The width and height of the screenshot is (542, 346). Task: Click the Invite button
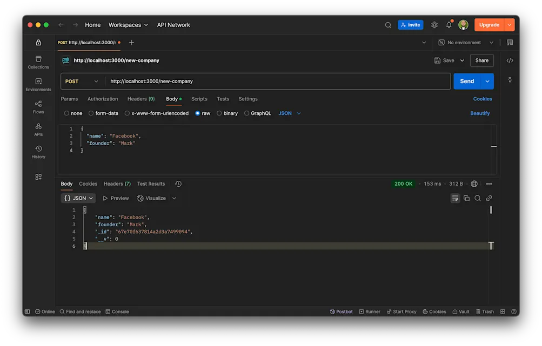(411, 25)
